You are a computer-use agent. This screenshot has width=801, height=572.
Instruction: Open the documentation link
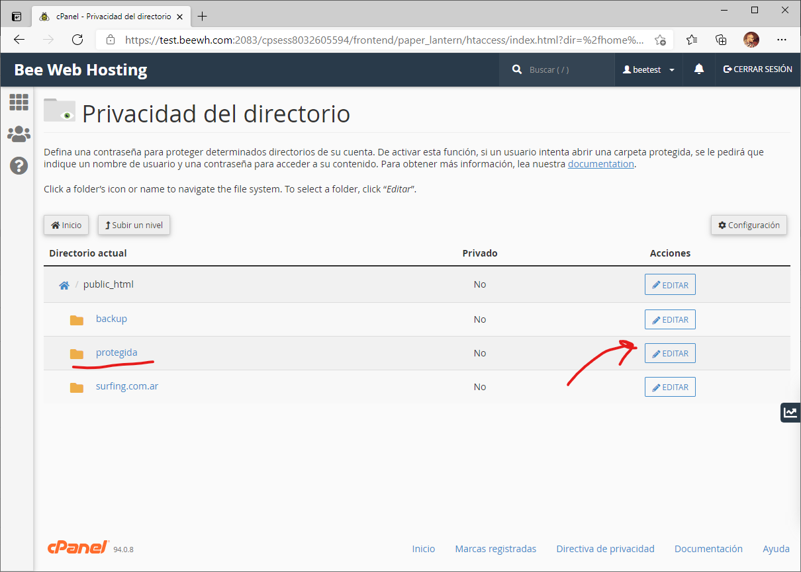pyautogui.click(x=600, y=164)
